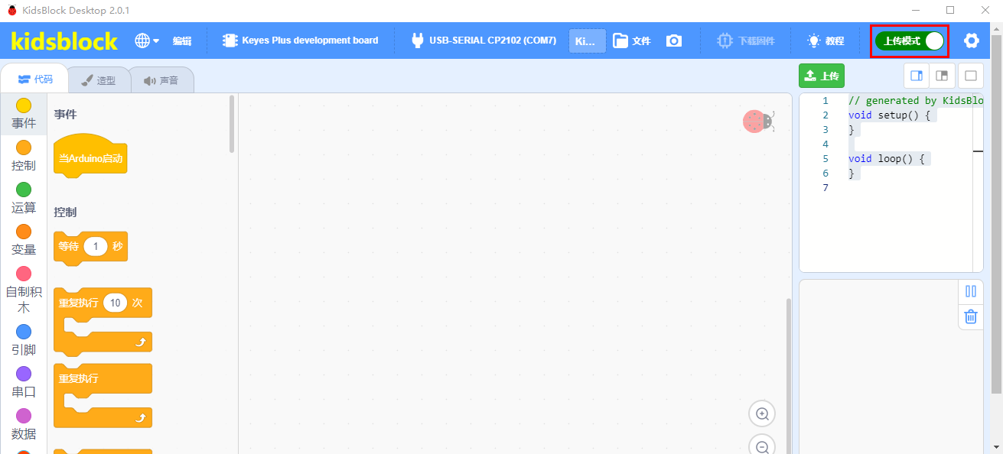Click code line 'void setup() {'
Screen dimensions: 1003x454
891,115
